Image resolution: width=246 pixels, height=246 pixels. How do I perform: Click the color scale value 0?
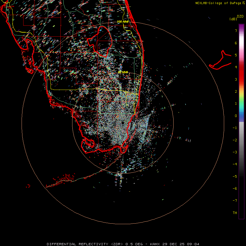(236, 116)
